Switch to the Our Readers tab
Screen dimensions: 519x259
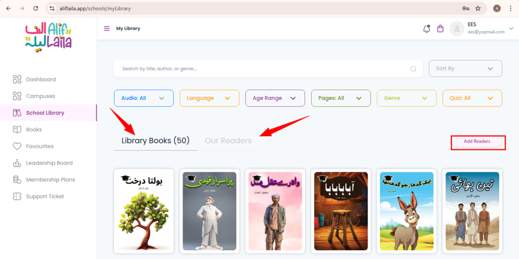tap(229, 141)
